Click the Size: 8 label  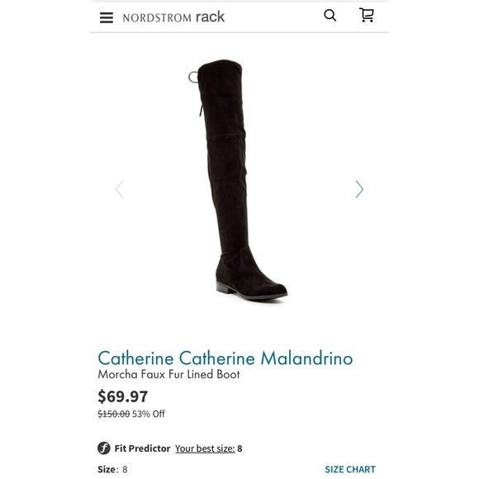click(112, 469)
